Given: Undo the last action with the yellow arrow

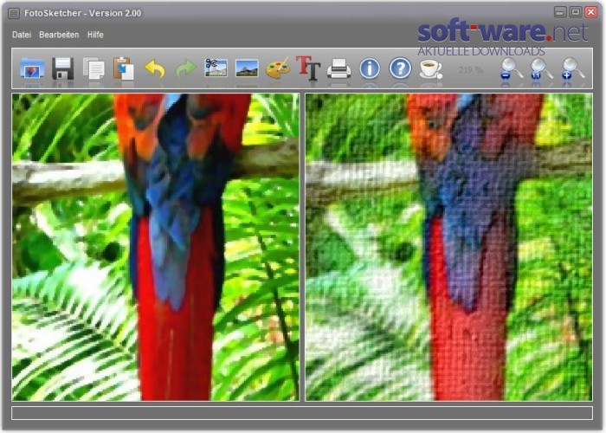Looking at the screenshot, I should (x=155, y=68).
